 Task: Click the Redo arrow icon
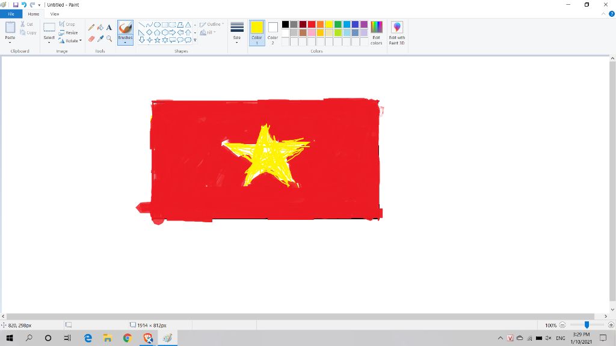point(32,5)
